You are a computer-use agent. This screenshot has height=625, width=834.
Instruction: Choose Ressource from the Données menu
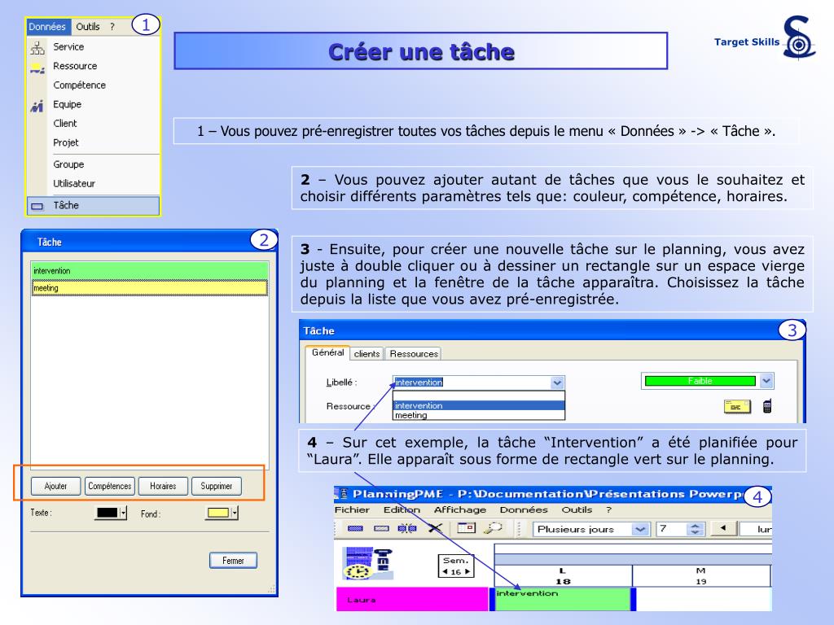point(94,66)
